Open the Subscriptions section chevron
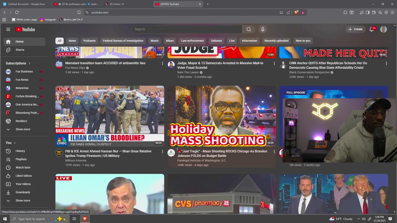 (30, 63)
